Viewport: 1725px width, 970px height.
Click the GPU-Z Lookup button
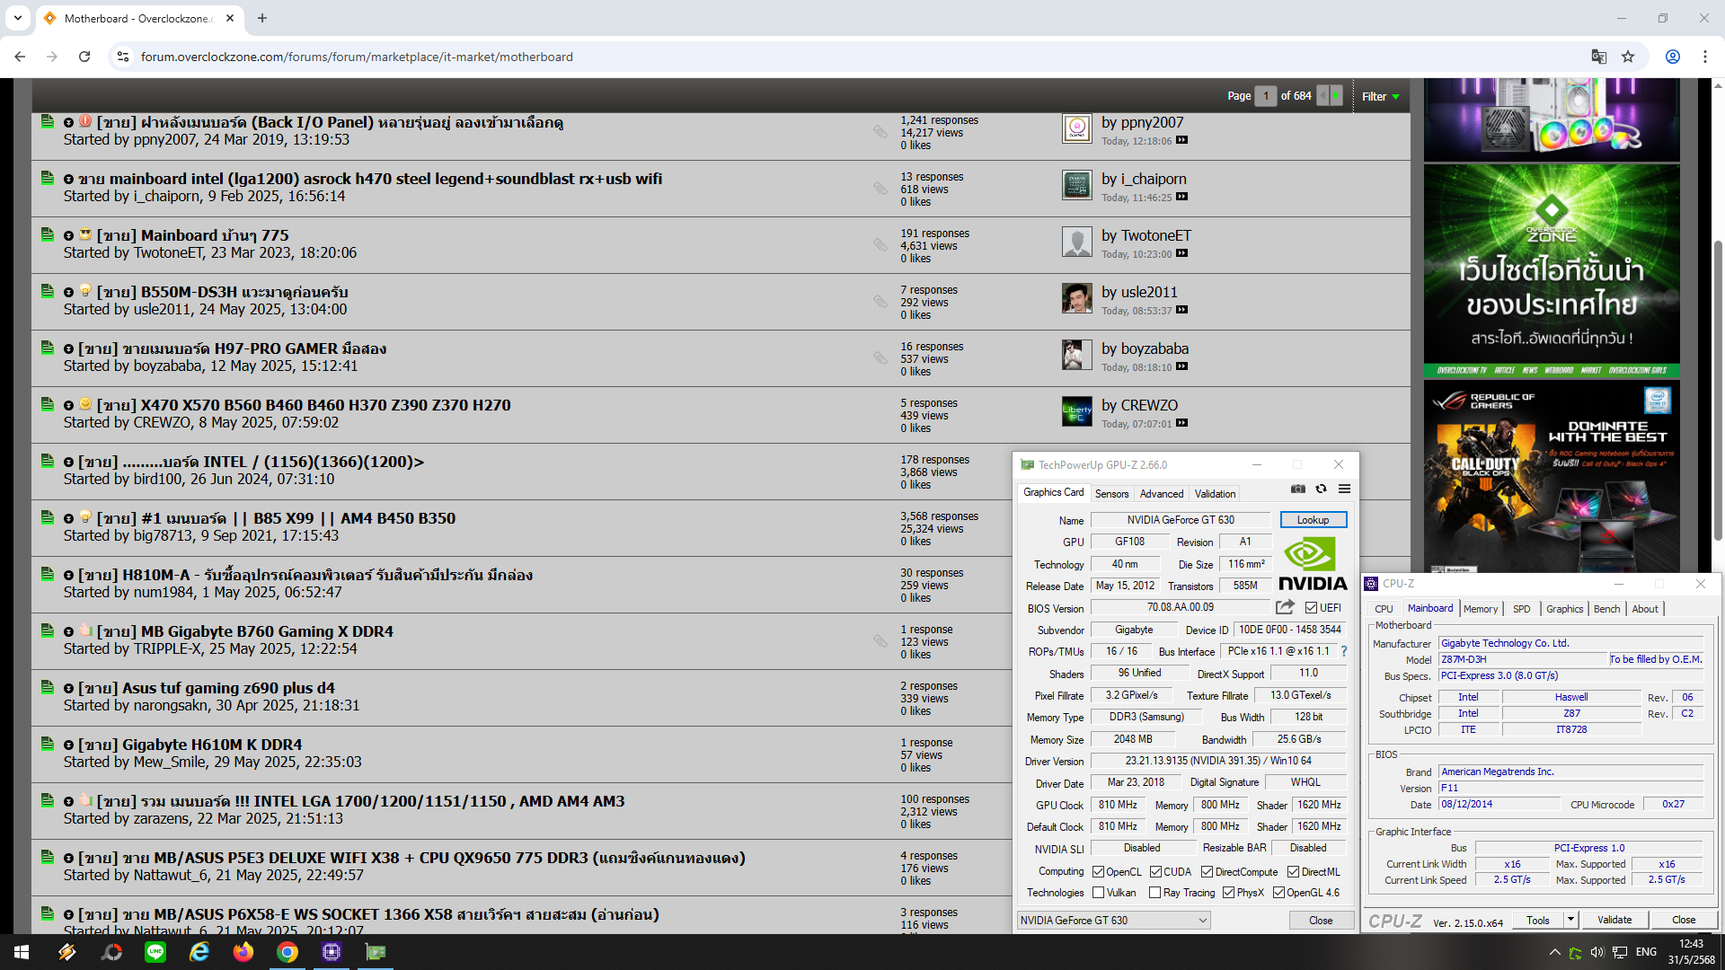(1313, 520)
